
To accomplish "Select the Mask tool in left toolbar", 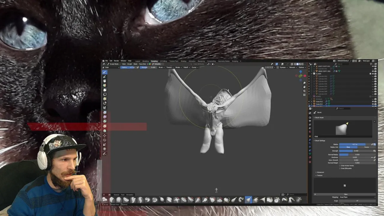I will pos(104,81).
